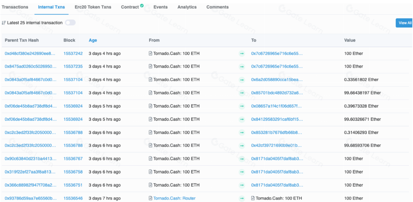
Task: Click the green arrow icon in the first row
Action: pyautogui.click(x=242, y=54)
